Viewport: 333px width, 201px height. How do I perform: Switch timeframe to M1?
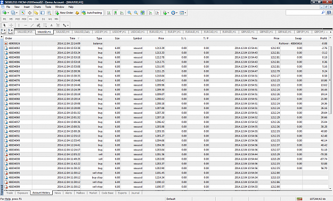(5, 19)
